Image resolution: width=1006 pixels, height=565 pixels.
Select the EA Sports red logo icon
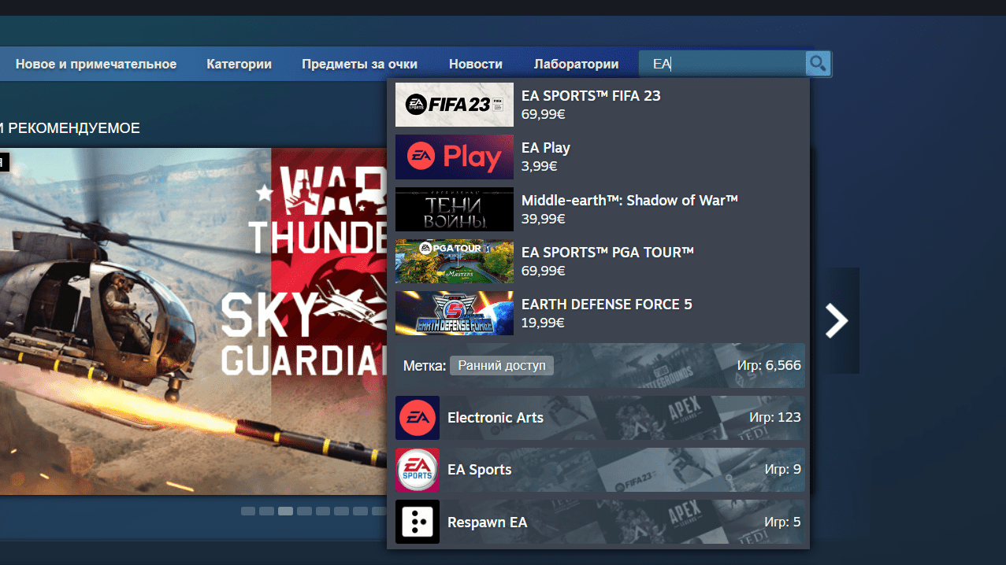pyautogui.click(x=418, y=470)
